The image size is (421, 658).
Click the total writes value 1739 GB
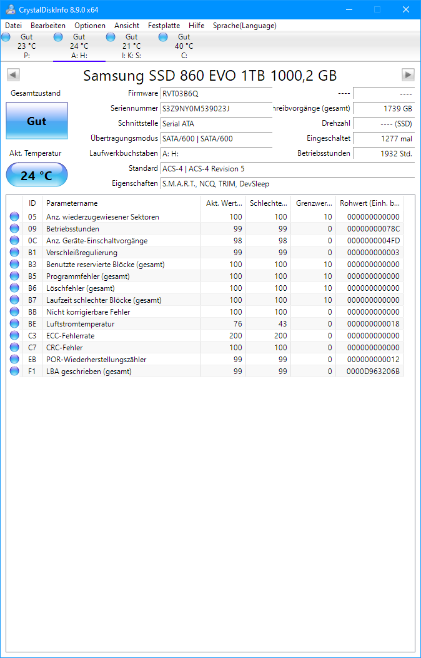tap(384, 108)
